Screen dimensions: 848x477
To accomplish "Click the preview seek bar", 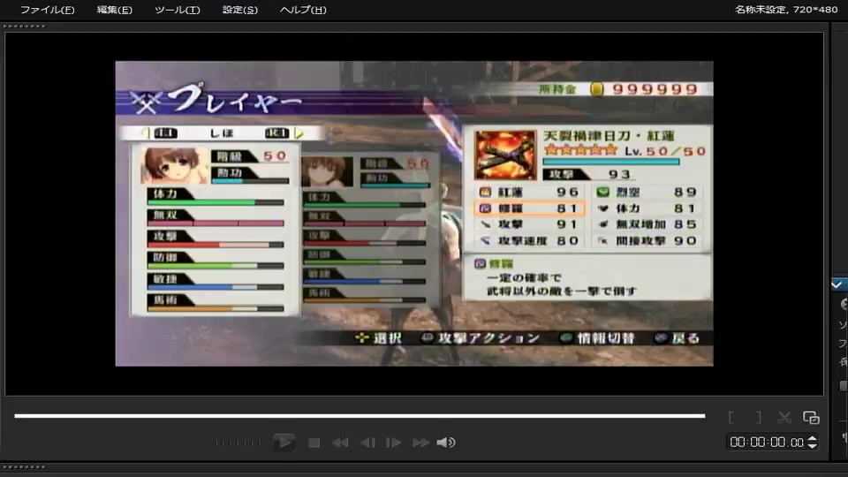I will coord(360,416).
